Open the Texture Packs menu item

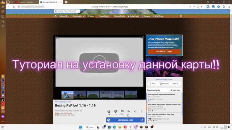(x=119, y=16)
